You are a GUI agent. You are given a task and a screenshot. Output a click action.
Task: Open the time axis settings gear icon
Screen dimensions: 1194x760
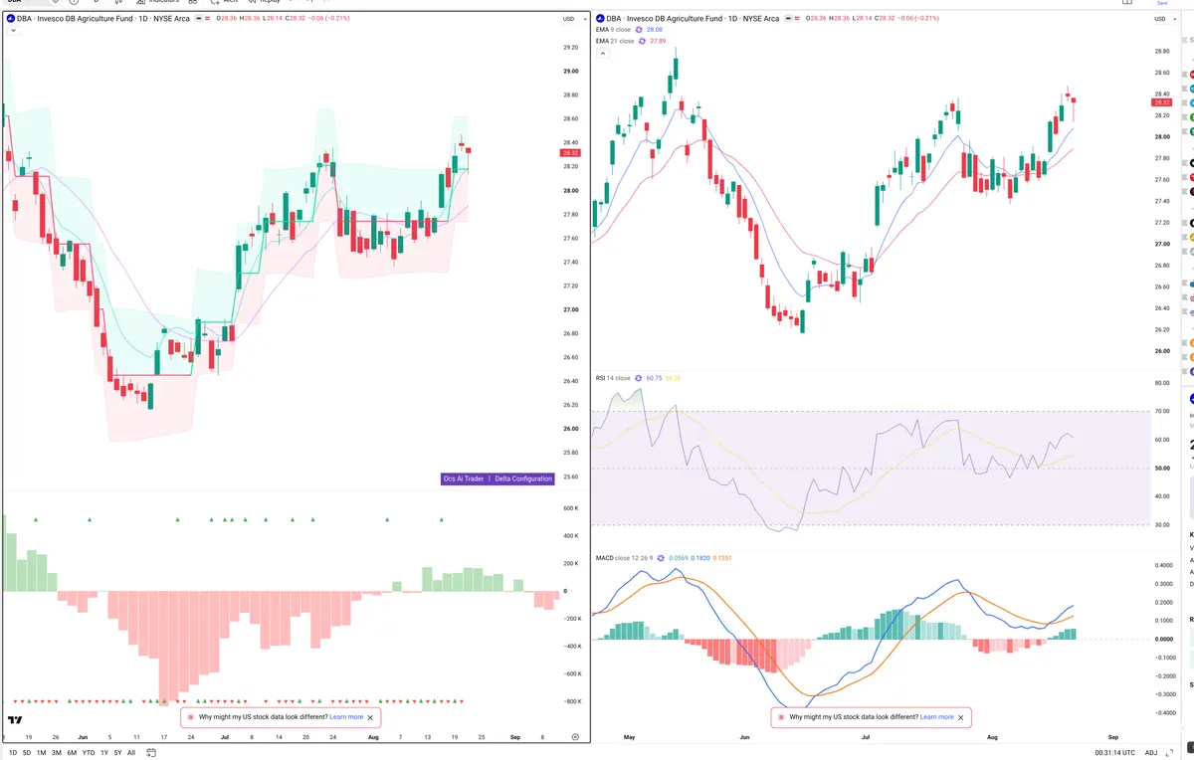point(576,736)
